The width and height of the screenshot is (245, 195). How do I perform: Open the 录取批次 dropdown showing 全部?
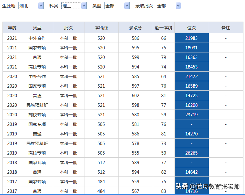(x=168, y=6)
